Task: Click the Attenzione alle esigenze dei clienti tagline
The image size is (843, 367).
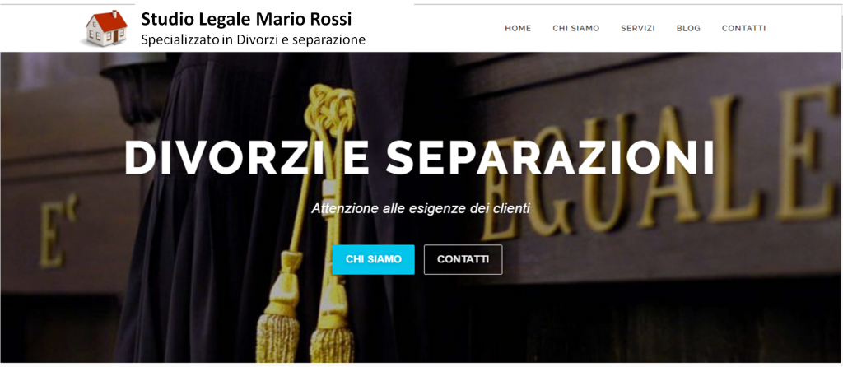Action: (x=421, y=208)
